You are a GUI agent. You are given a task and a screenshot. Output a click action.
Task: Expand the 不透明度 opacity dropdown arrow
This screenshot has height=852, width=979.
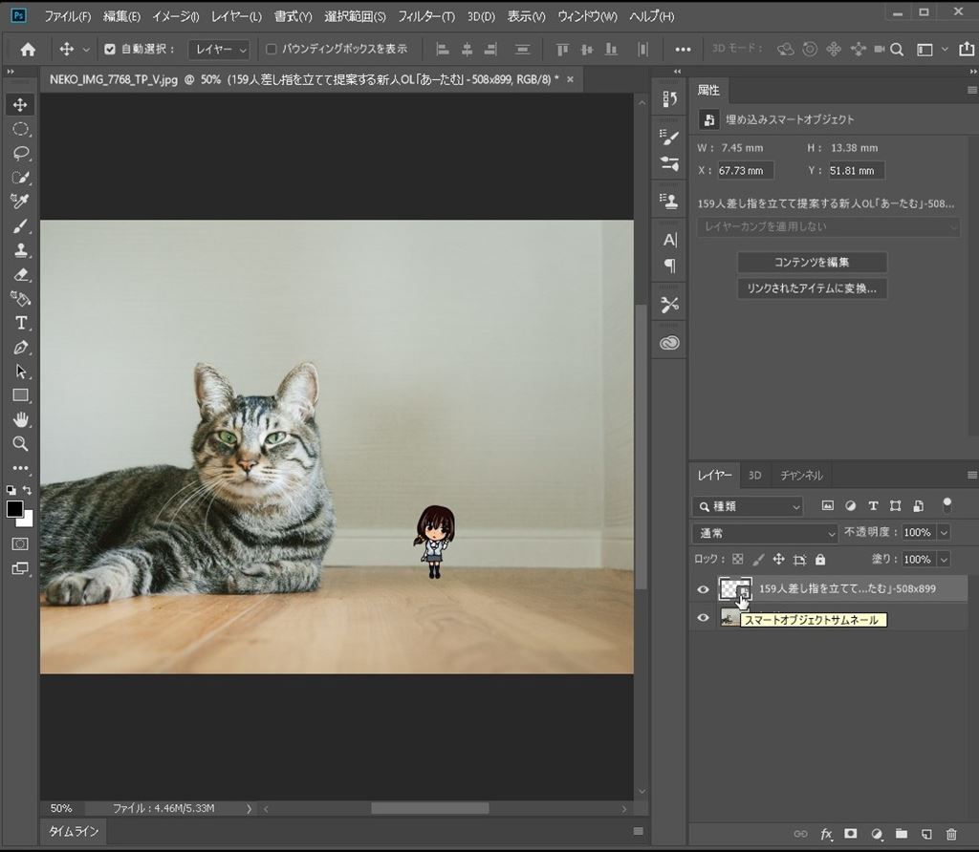[x=944, y=533]
